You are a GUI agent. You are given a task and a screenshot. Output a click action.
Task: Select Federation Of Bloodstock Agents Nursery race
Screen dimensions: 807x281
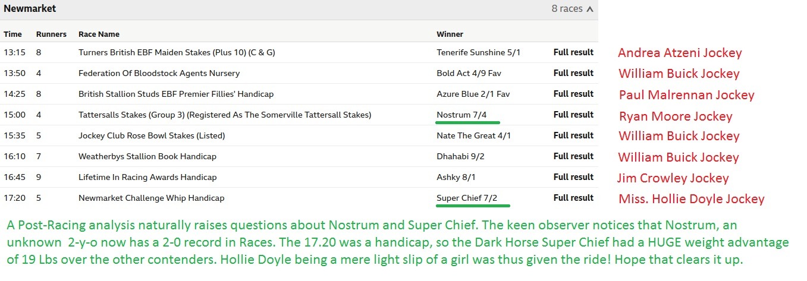[159, 73]
